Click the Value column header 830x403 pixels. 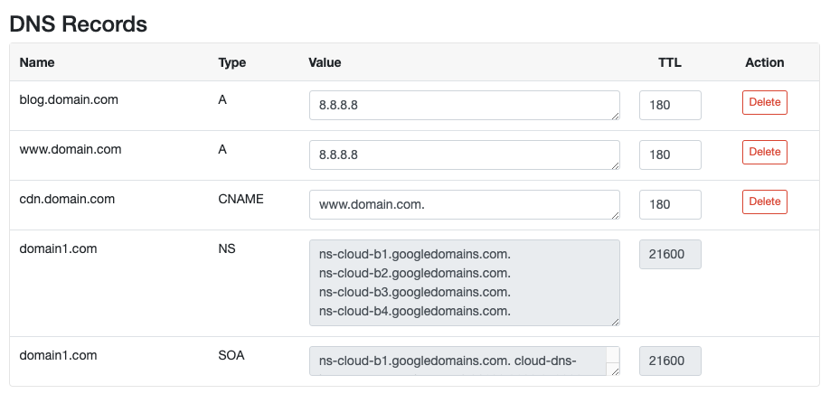tap(325, 62)
